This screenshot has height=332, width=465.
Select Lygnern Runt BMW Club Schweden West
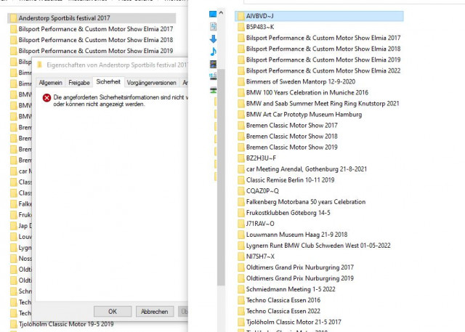pos(318,246)
